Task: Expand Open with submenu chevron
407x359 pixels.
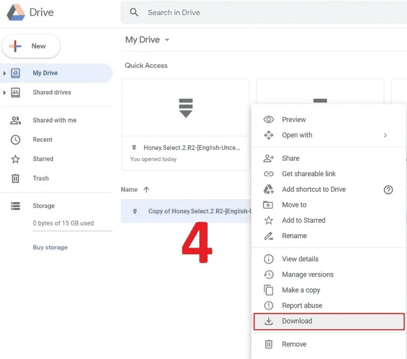Action: pos(385,135)
